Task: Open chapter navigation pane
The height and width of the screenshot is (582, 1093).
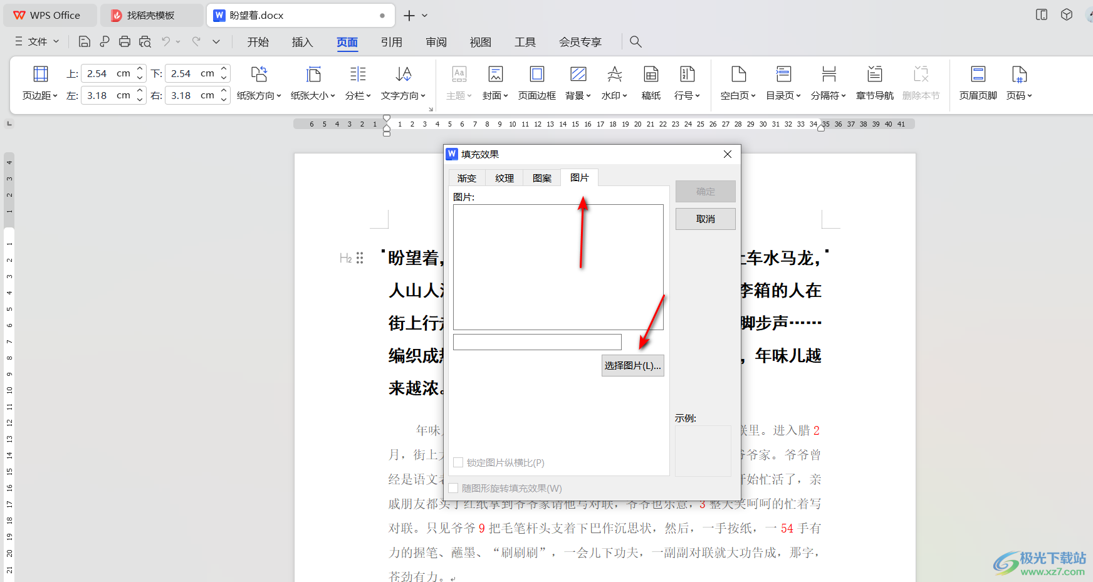Action: [x=875, y=83]
